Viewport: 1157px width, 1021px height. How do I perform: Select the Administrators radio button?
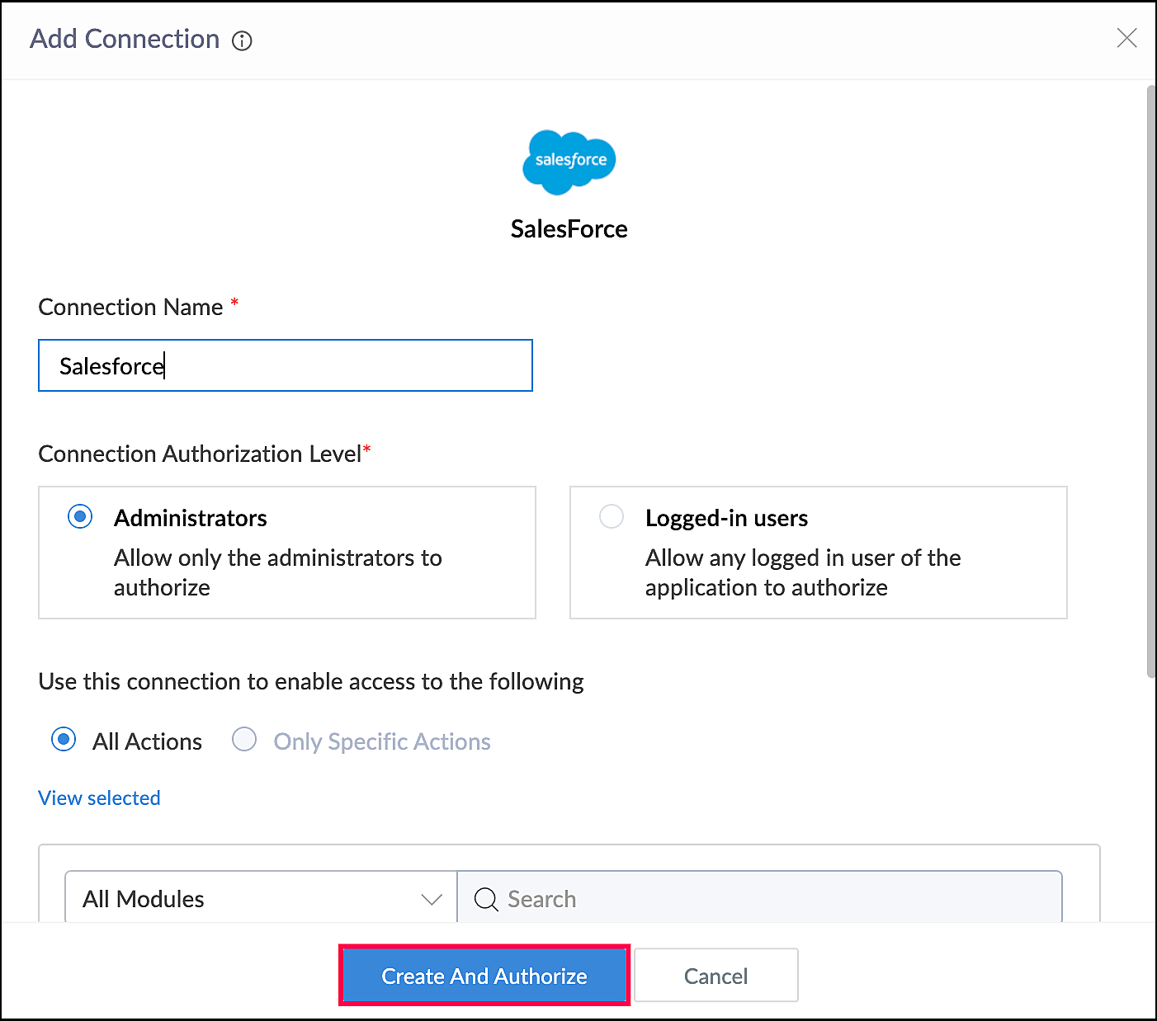pos(80,517)
